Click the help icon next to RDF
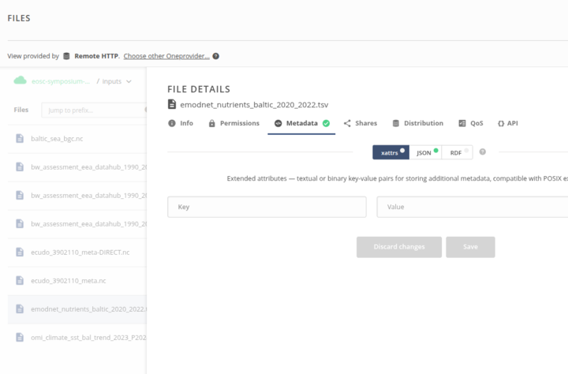The image size is (568, 374). [482, 151]
